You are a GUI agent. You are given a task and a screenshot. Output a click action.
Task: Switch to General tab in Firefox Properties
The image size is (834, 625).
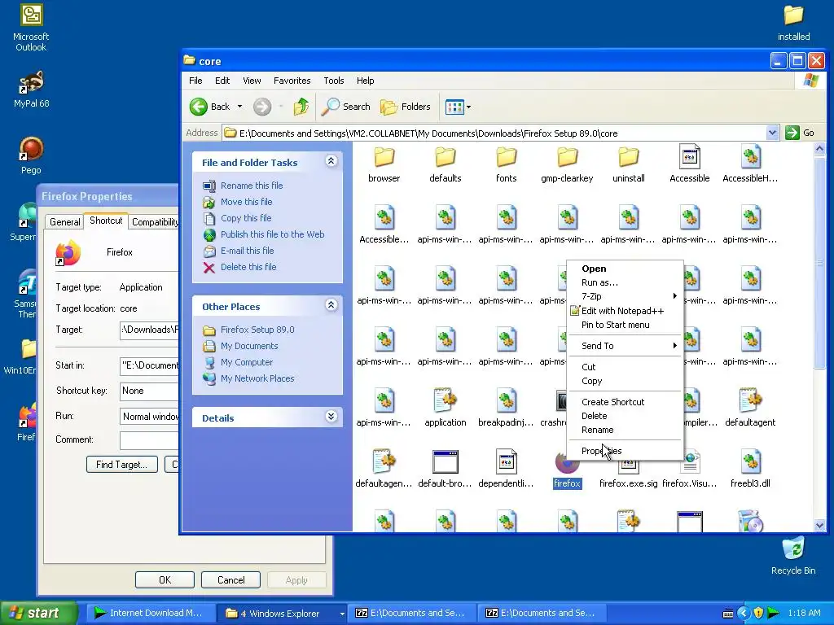65,222
